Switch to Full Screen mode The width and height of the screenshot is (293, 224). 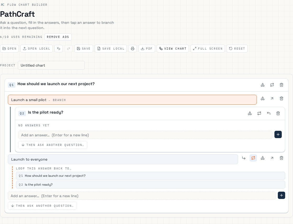[208, 49]
